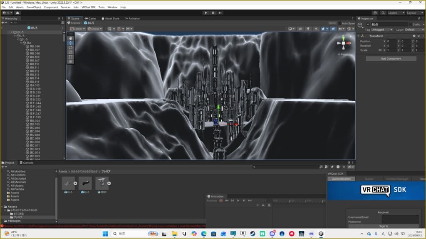The image size is (426, 239).
Task: Open Windows Start menu
Action: [105, 234]
